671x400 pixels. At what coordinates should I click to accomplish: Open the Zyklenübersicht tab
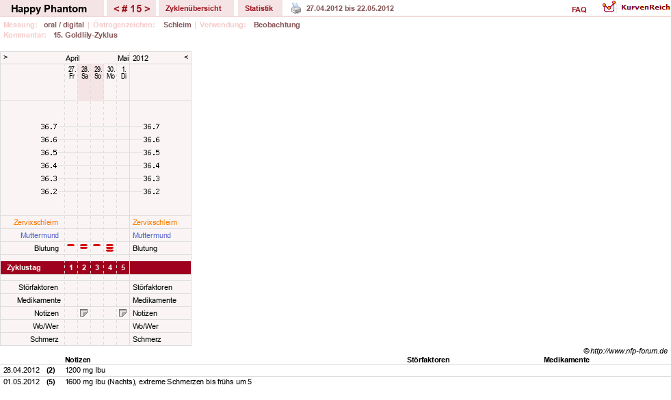[194, 8]
